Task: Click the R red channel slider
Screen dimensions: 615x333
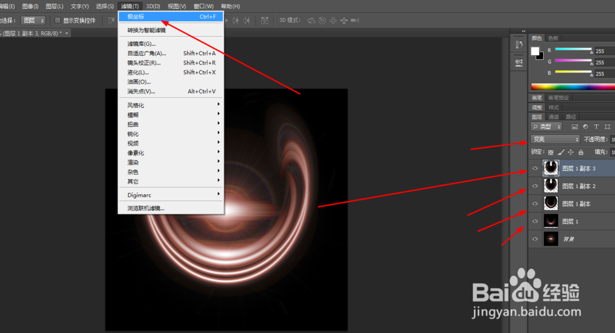Action: (573, 49)
